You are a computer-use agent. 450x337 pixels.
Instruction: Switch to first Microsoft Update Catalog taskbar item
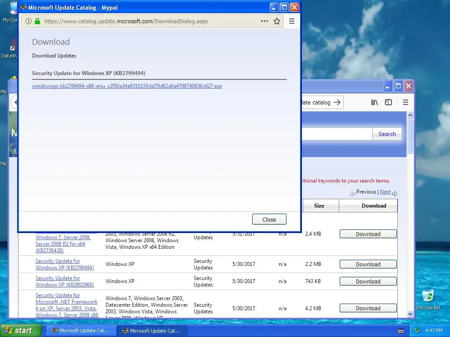click(x=81, y=331)
